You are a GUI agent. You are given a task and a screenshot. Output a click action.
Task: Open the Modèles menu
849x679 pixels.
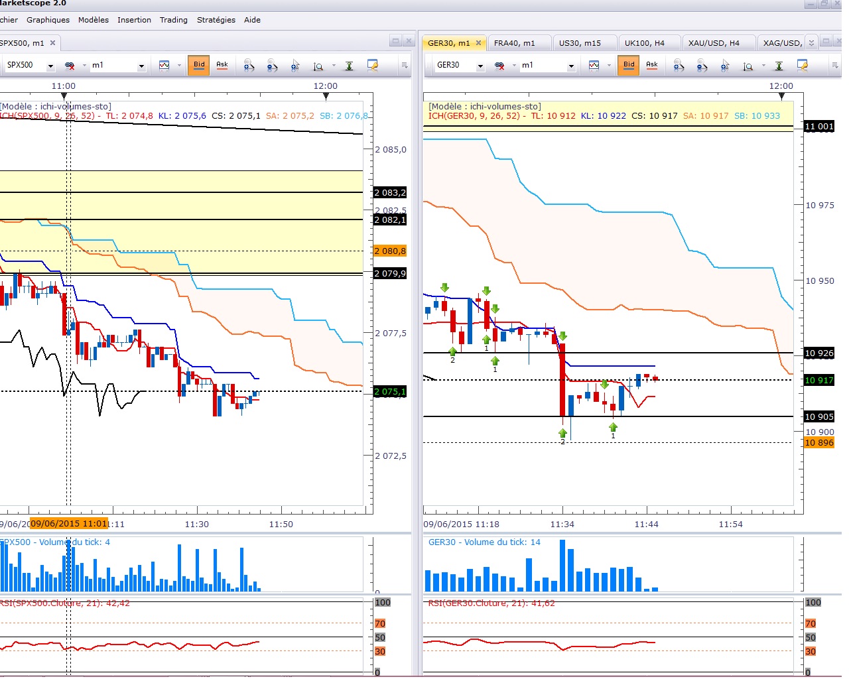94,20
